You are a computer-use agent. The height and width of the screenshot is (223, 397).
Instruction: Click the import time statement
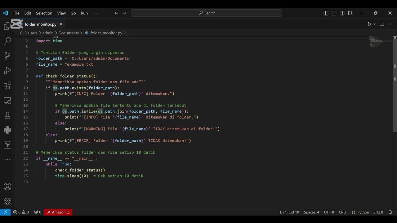[49, 41]
